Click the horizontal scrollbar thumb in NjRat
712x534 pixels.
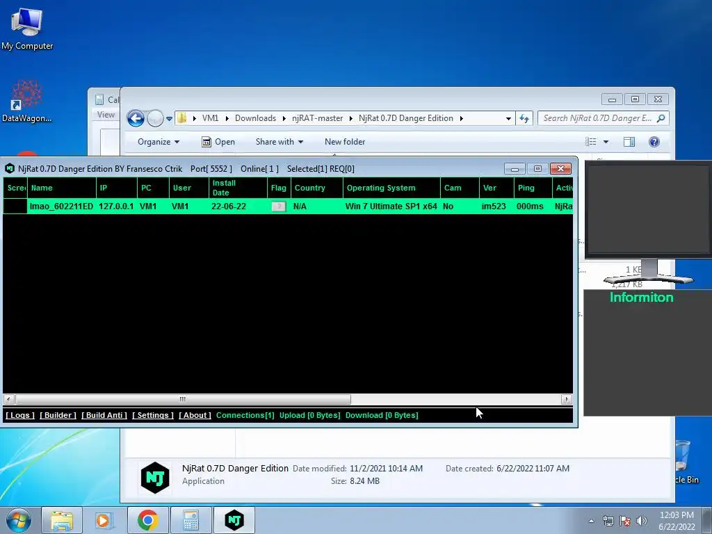pyautogui.click(x=183, y=399)
